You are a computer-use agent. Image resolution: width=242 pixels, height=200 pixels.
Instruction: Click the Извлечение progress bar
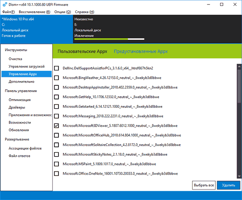pos(109,39)
